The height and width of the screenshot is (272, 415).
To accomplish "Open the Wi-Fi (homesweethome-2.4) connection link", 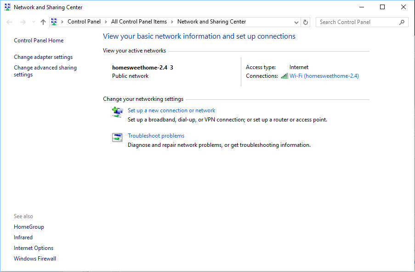I will coord(324,76).
